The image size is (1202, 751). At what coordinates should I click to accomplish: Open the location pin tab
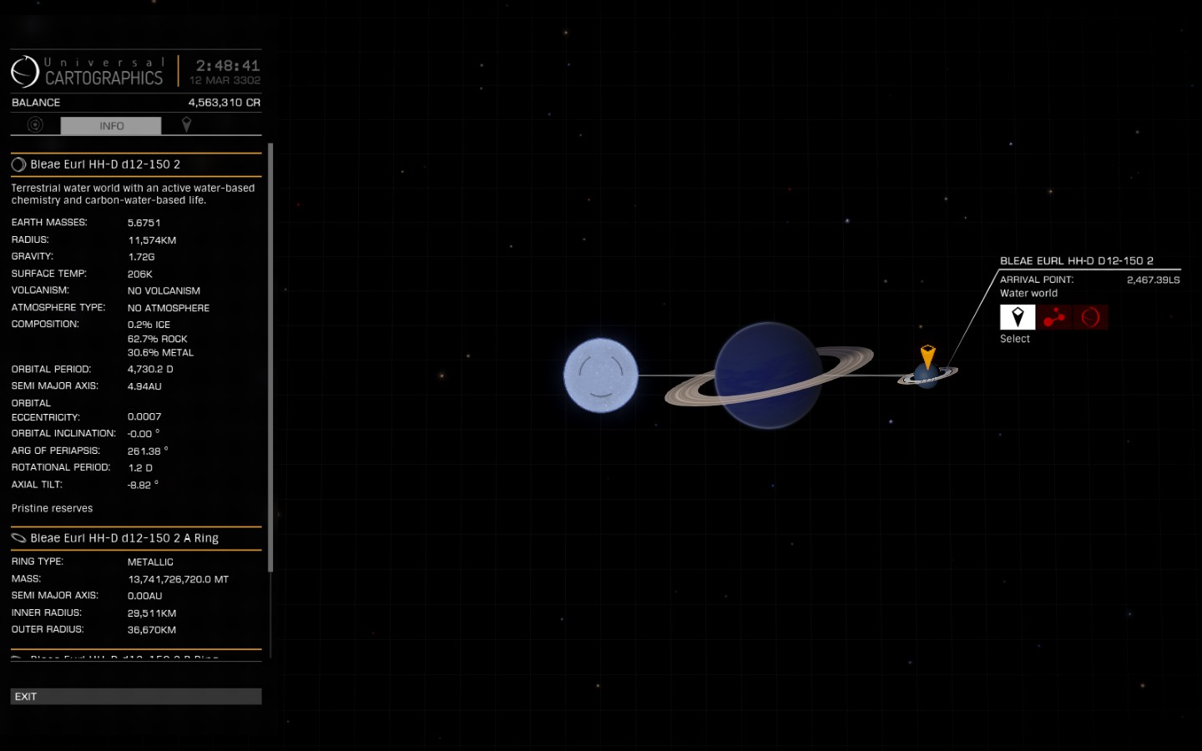click(x=186, y=124)
